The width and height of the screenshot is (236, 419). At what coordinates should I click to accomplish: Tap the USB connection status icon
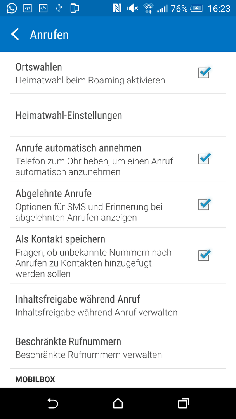59,8
